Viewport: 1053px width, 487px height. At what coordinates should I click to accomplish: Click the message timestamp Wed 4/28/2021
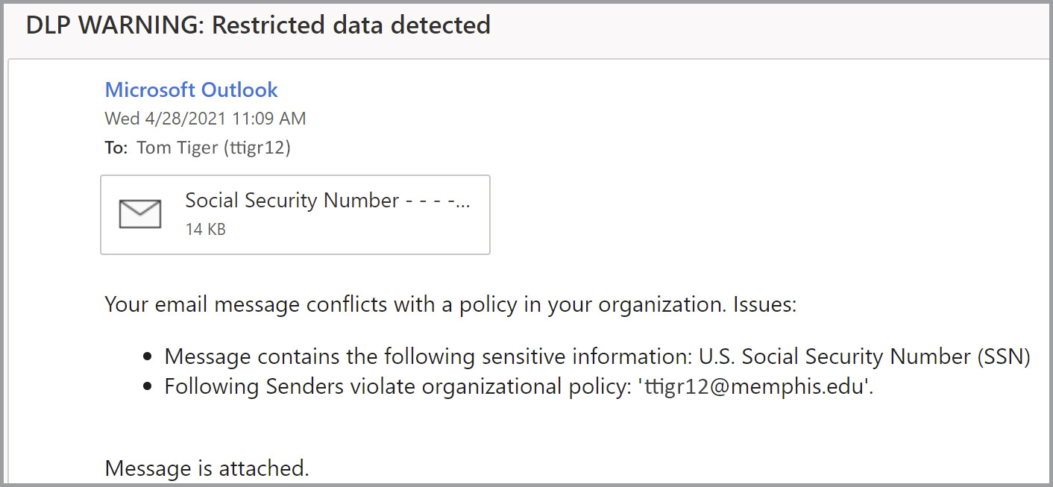(204, 118)
